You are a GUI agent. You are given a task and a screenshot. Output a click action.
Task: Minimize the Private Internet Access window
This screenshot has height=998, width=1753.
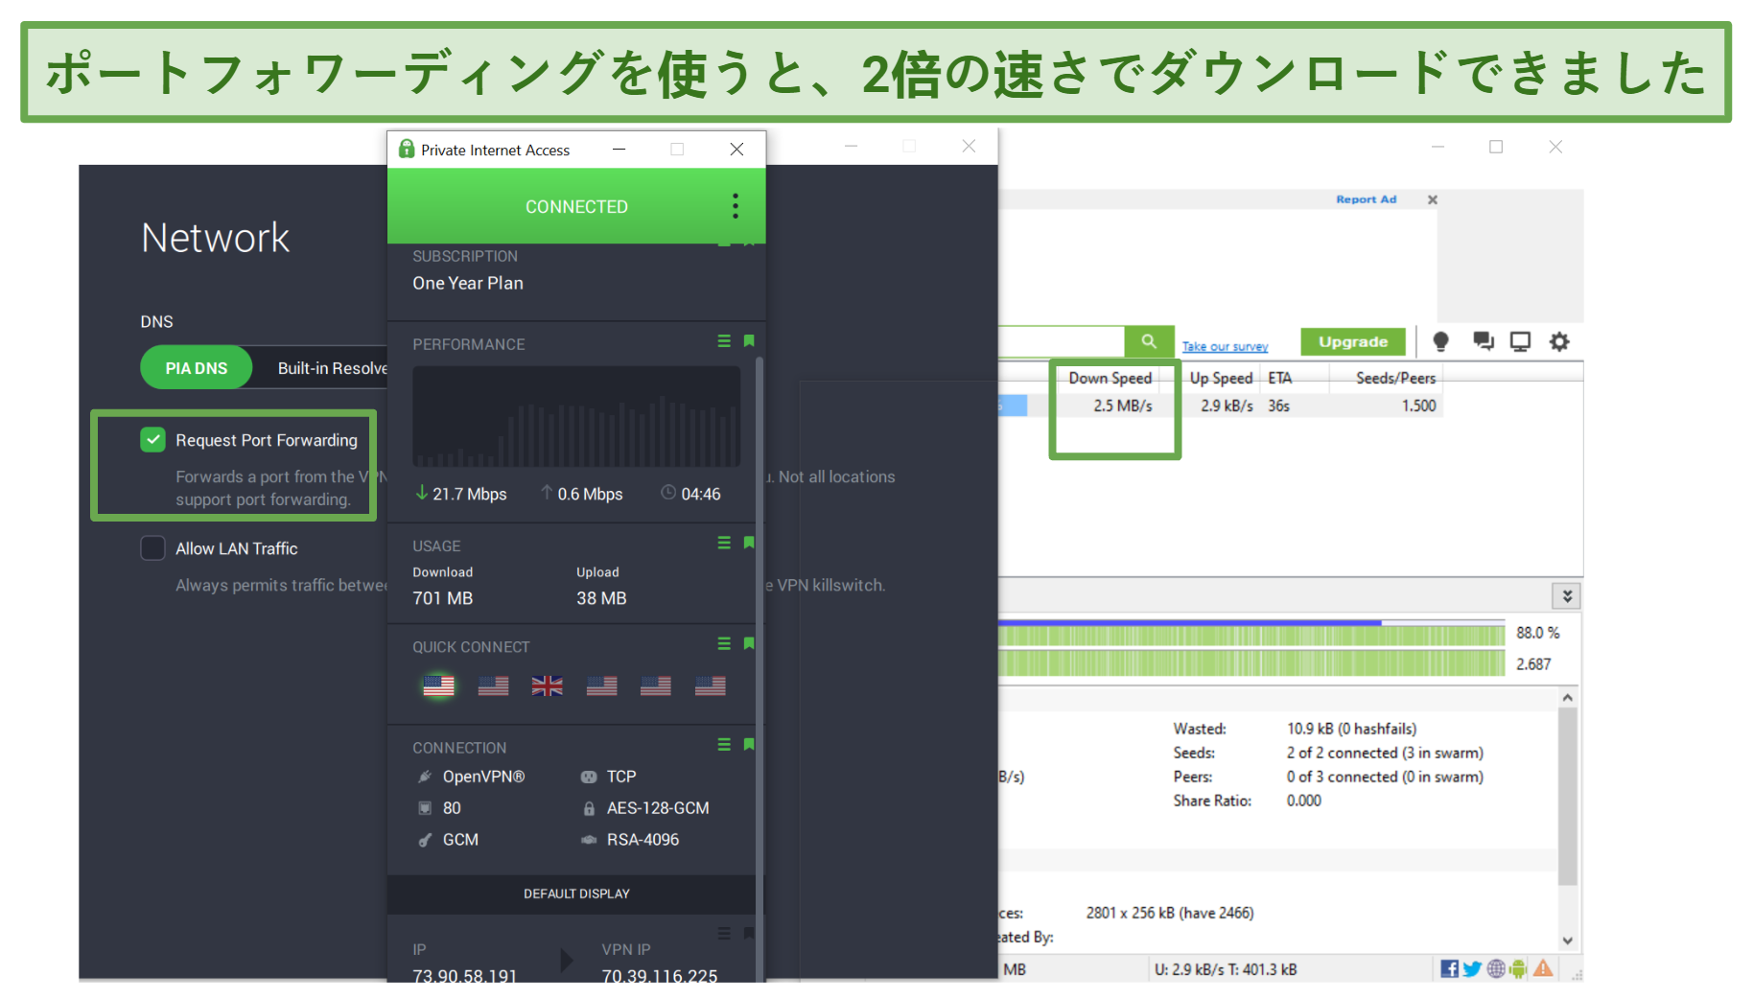pos(619,149)
